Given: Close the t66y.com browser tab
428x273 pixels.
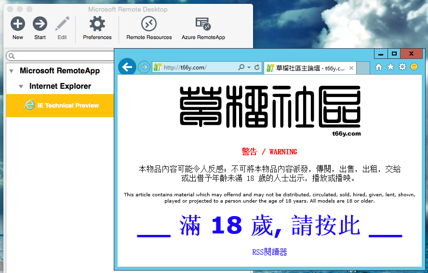Looking at the screenshot, I should coord(352,68).
